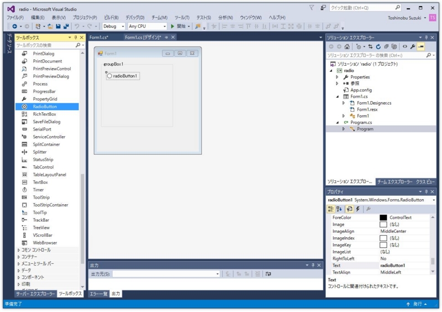Pin the Toolbox panel with pushpin
This screenshot has width=442, height=312.
click(x=76, y=38)
